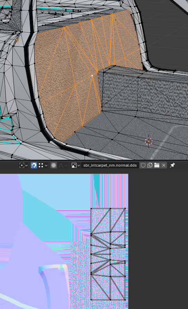Click the UV island's bottom-right corner vertex
The width and height of the screenshot is (188, 309).
[x=125, y=300]
